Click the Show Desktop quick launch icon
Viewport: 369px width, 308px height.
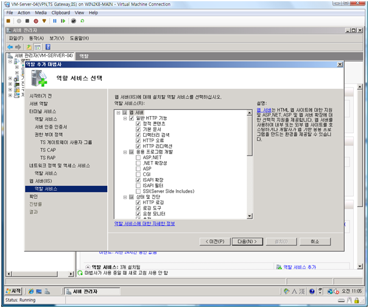click(x=39, y=292)
